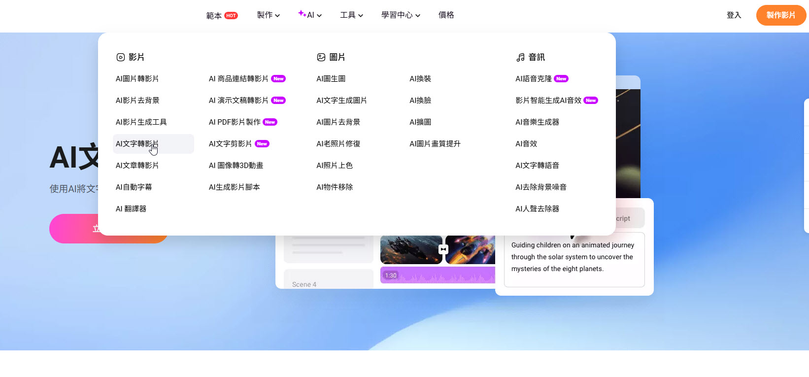Click the purple audio waveform track

(x=438, y=275)
